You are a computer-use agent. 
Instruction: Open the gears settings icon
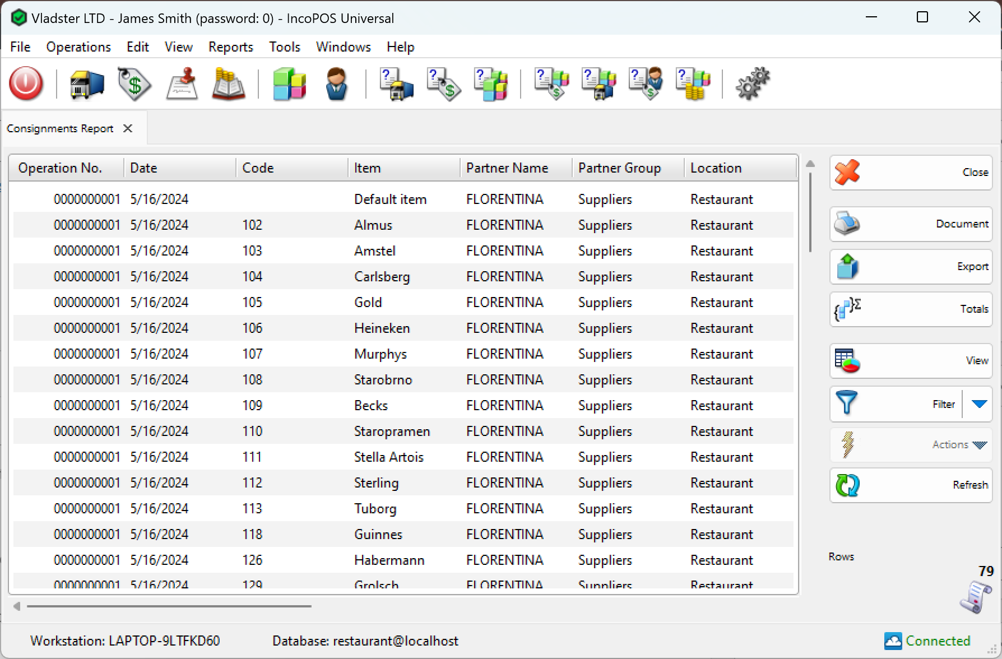pyautogui.click(x=753, y=84)
